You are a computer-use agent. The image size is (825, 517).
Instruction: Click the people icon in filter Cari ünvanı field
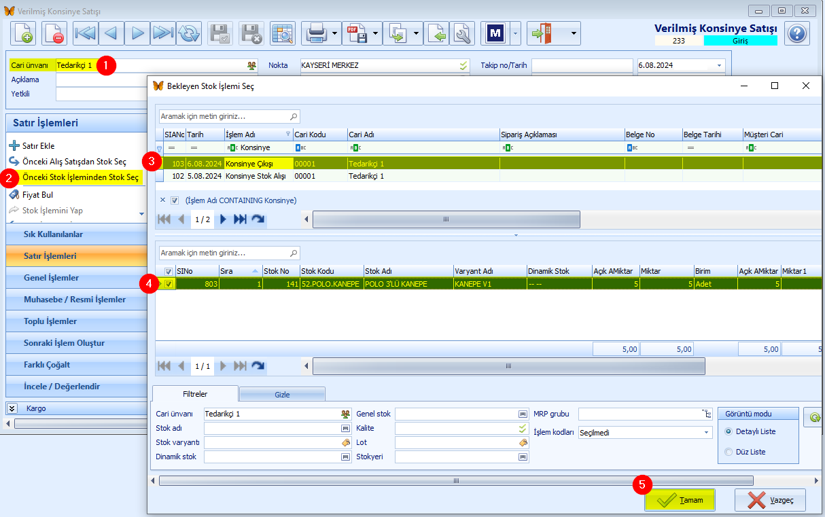pyautogui.click(x=346, y=414)
